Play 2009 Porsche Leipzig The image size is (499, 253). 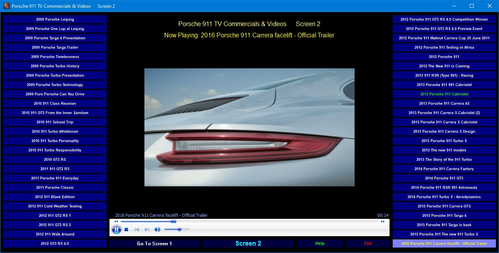point(55,19)
